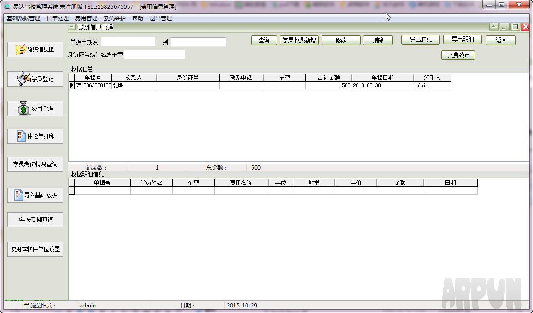This screenshot has width=533, height=313.
Task: Open 学员登记 in the sidebar
Action: [x=35, y=79]
